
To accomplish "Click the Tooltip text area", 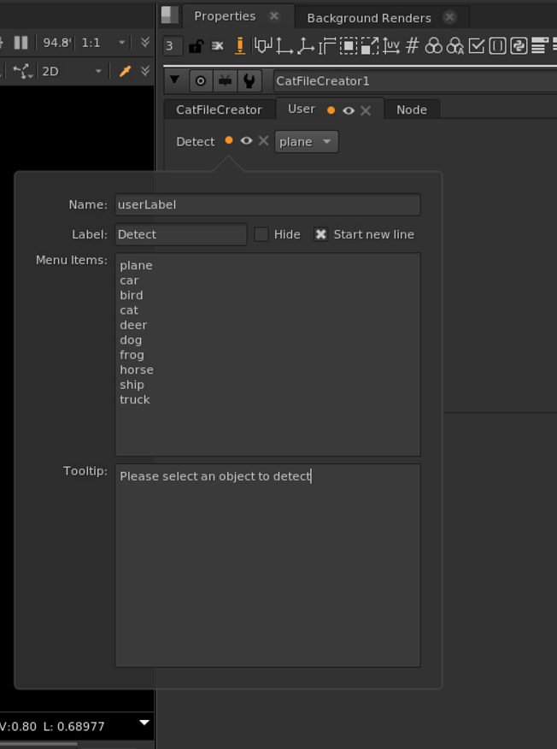I will point(267,564).
